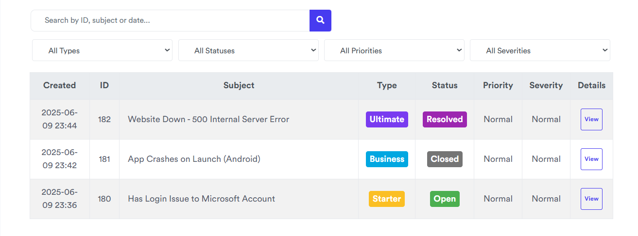Image resolution: width=638 pixels, height=236 pixels.
Task: Click the Resolved status badge
Action: 445,119
